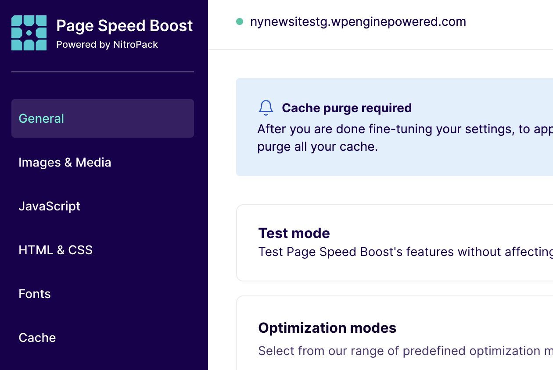Click the Powered by NitroPack subtitle

tap(107, 44)
